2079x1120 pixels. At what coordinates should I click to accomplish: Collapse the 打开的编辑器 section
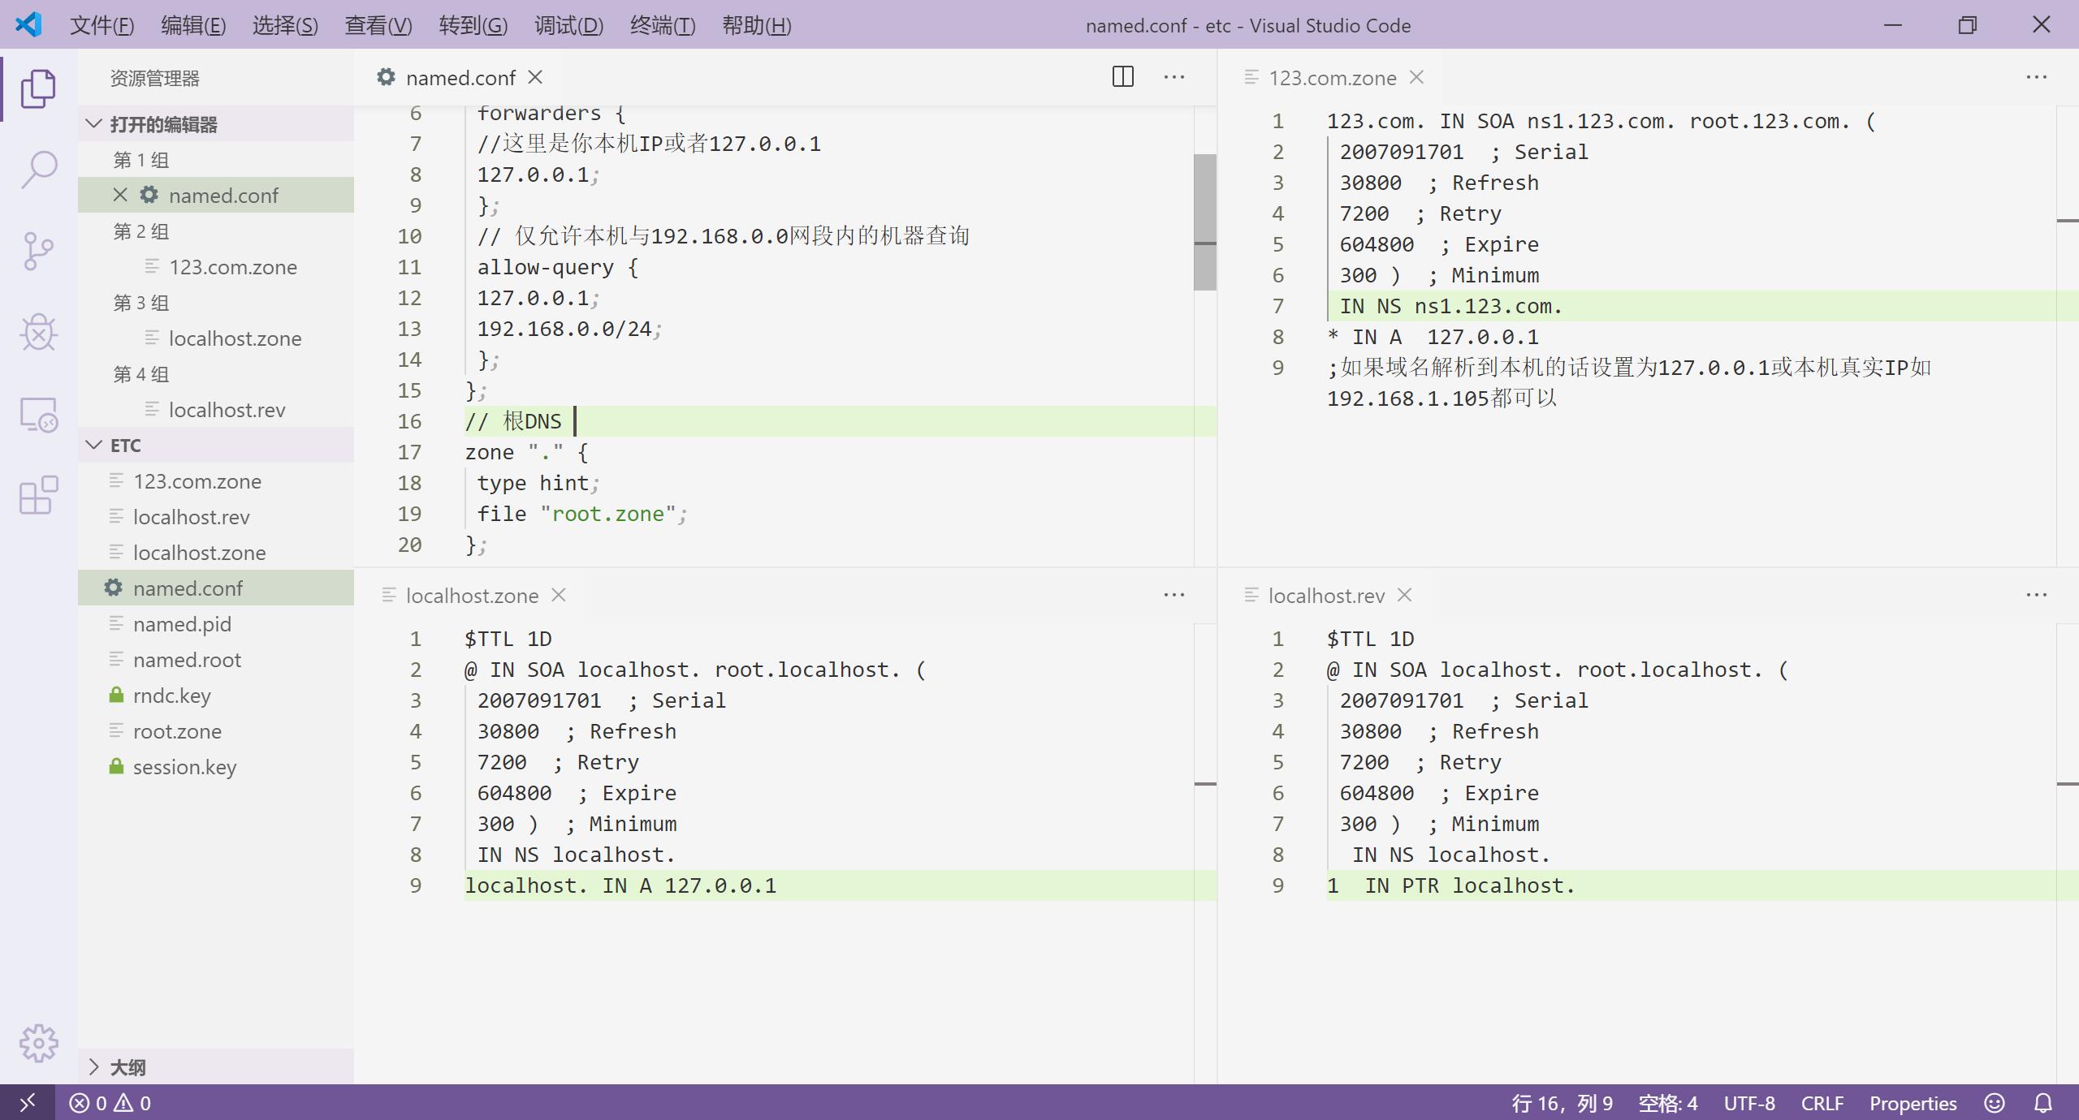(94, 124)
